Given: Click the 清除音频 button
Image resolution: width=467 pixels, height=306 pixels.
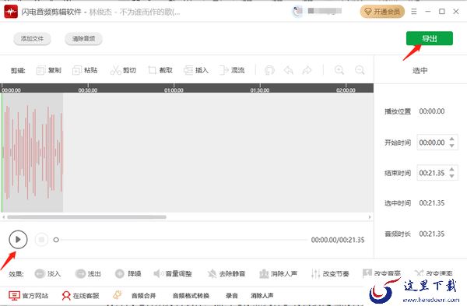Looking at the screenshot, I should [x=84, y=39].
